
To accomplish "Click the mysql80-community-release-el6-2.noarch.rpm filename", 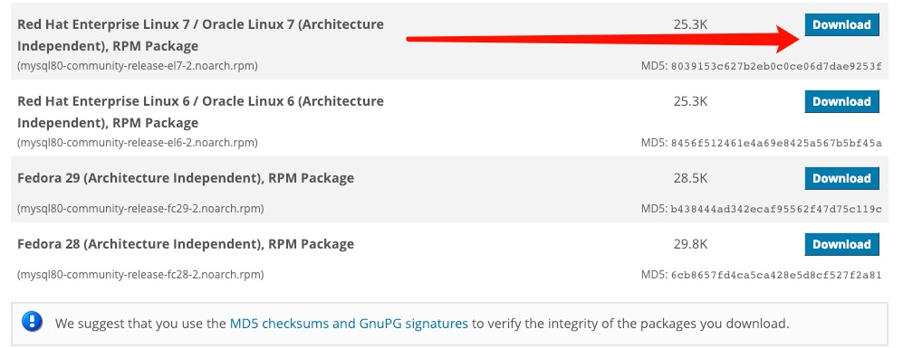I will point(138,142).
